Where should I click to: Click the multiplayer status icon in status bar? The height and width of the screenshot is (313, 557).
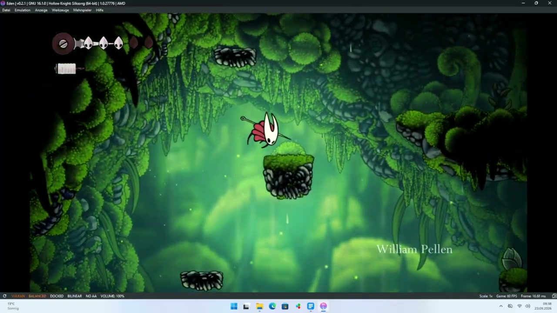click(x=554, y=296)
